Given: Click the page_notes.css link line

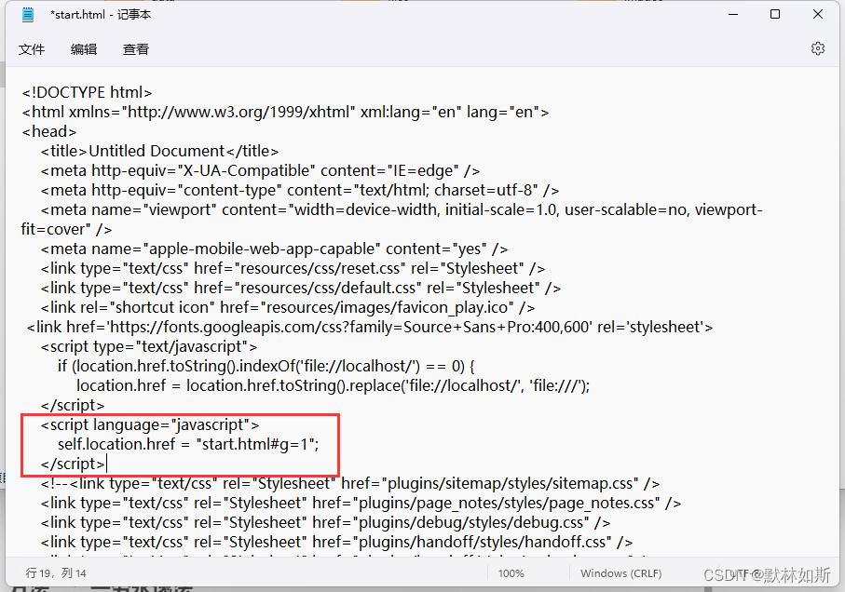Looking at the screenshot, I should click(x=361, y=503).
